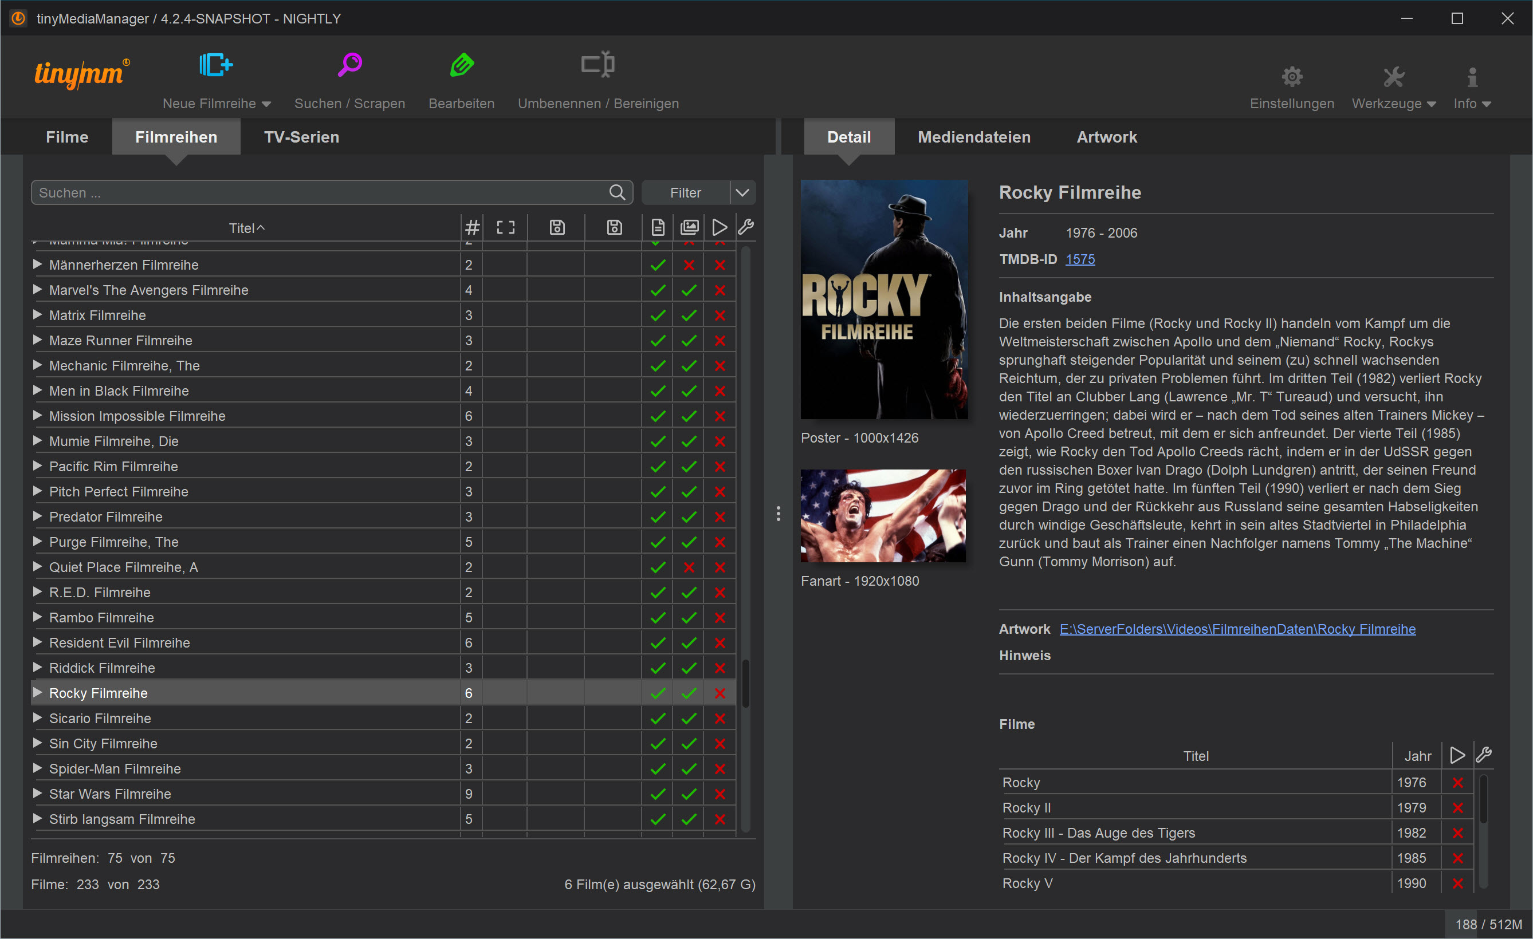
Task: Open Einstellungen gear icon
Action: point(1292,77)
